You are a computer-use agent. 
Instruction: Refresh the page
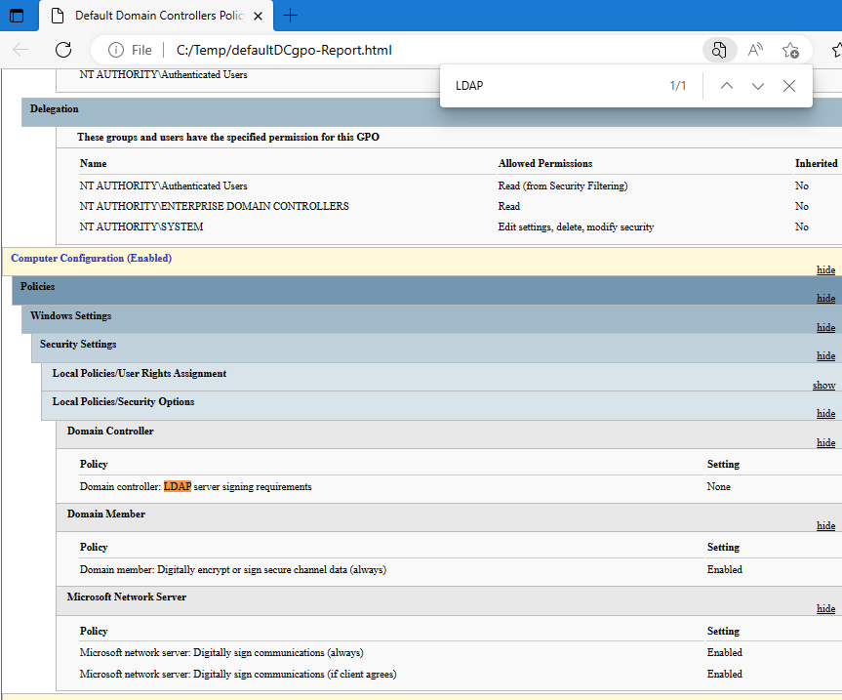point(63,50)
